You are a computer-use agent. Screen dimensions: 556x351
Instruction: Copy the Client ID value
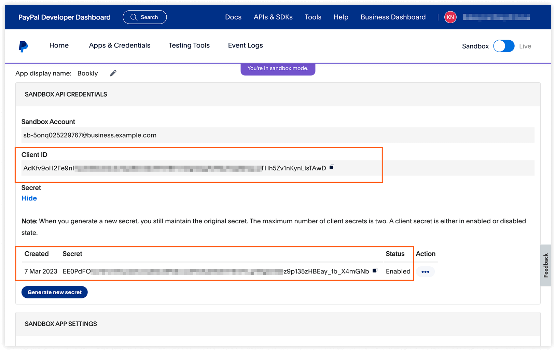pyautogui.click(x=332, y=167)
